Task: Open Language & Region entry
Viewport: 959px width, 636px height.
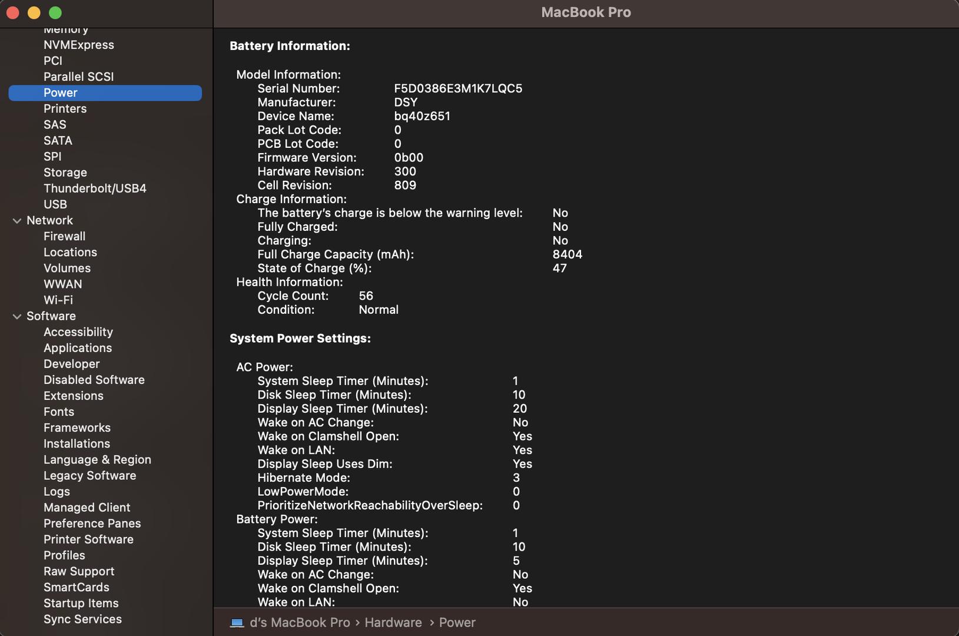Action: (97, 459)
